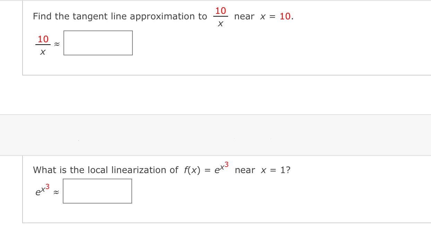Click the red expression e^x³ in the second question
The width and height of the screenshot is (431, 225).
coord(221,168)
